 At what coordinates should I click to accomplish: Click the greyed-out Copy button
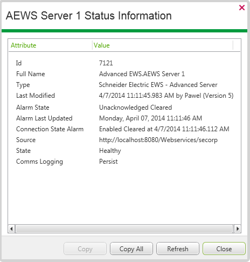[x=85, y=248]
